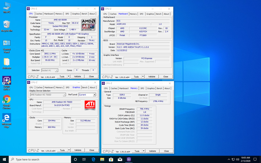Click the memory Size value 8 GBytes

[122, 98]
